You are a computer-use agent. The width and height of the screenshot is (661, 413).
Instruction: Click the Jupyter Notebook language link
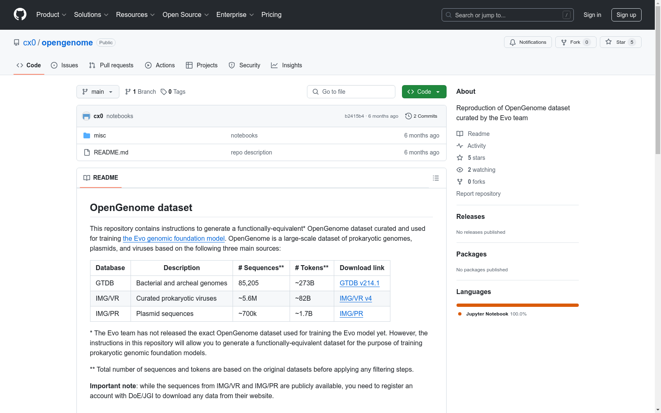coord(492,314)
